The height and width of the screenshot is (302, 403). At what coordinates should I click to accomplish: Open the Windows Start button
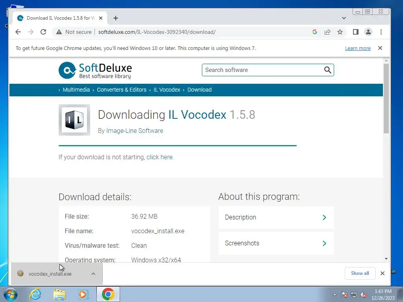tap(10, 294)
